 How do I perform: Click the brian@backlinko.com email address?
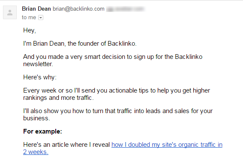pyautogui.click(x=78, y=9)
